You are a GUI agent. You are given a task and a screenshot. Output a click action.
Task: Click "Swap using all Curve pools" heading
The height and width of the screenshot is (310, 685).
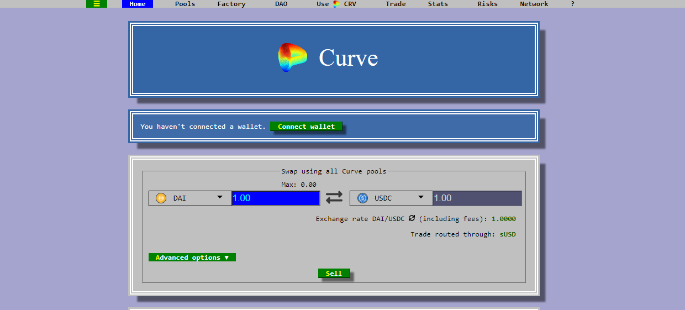(x=334, y=171)
